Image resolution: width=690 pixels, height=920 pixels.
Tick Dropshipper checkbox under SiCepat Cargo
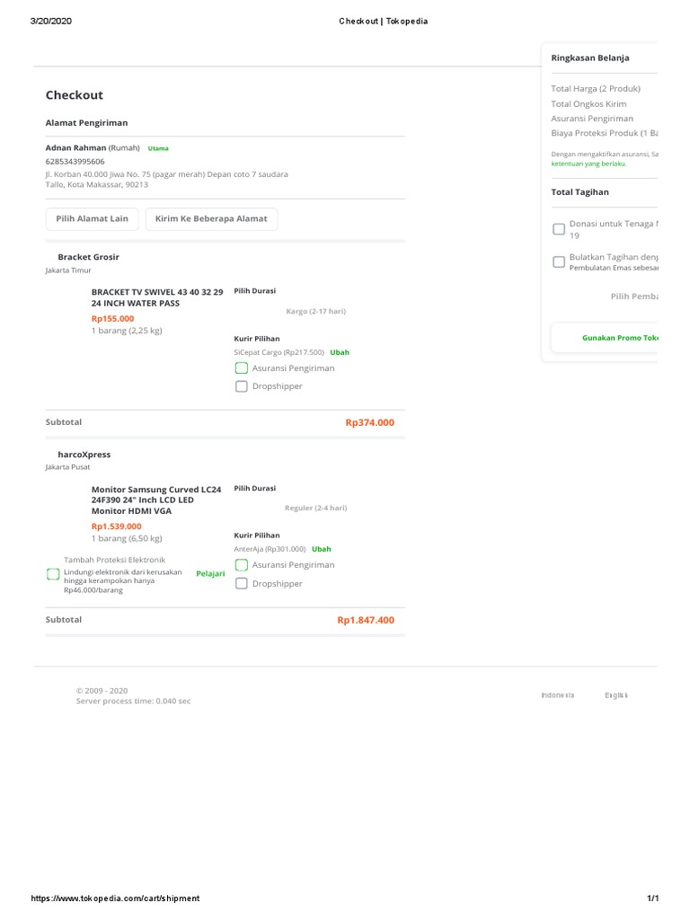[x=242, y=386]
